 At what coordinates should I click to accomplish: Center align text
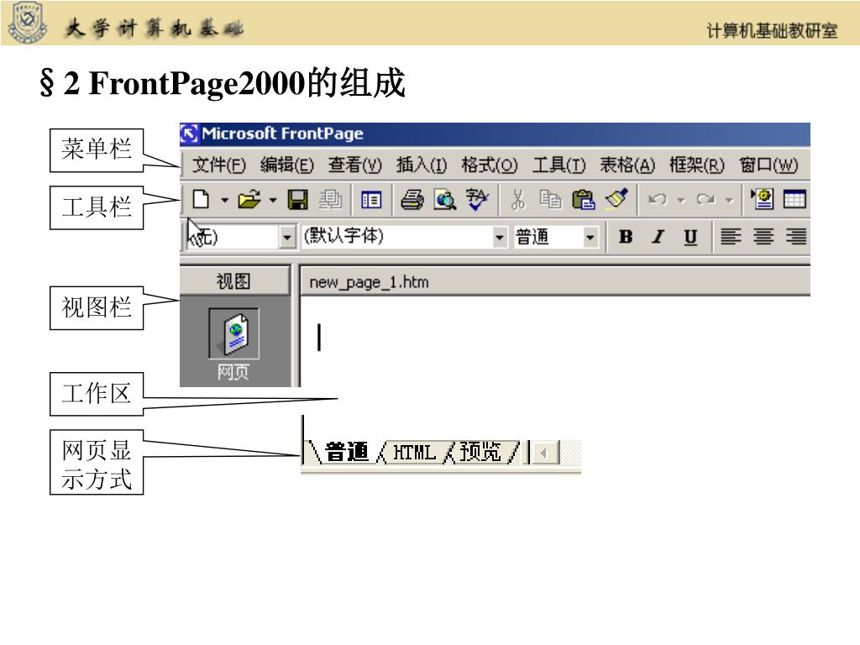(x=763, y=237)
